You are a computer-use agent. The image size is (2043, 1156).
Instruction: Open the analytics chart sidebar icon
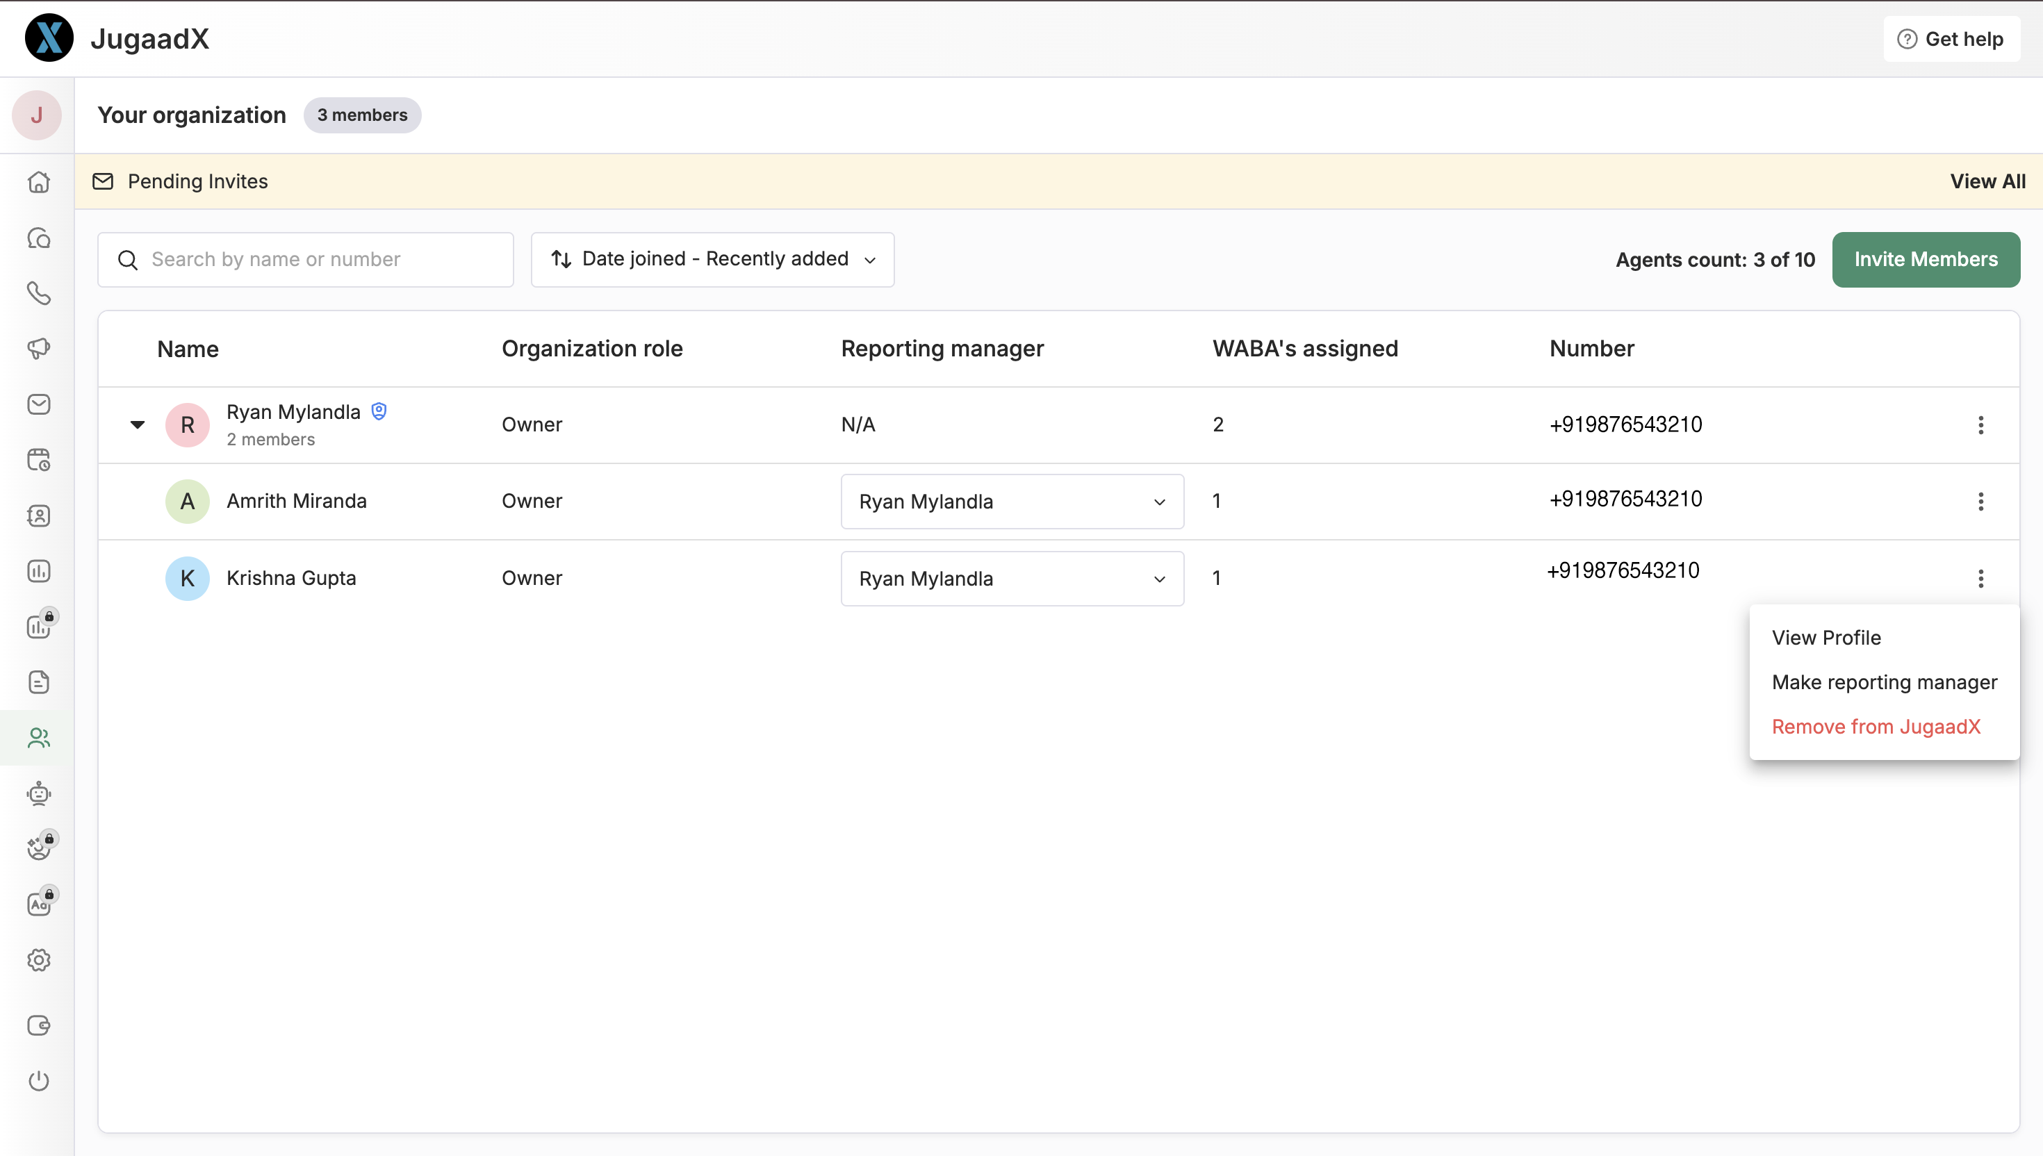38,571
